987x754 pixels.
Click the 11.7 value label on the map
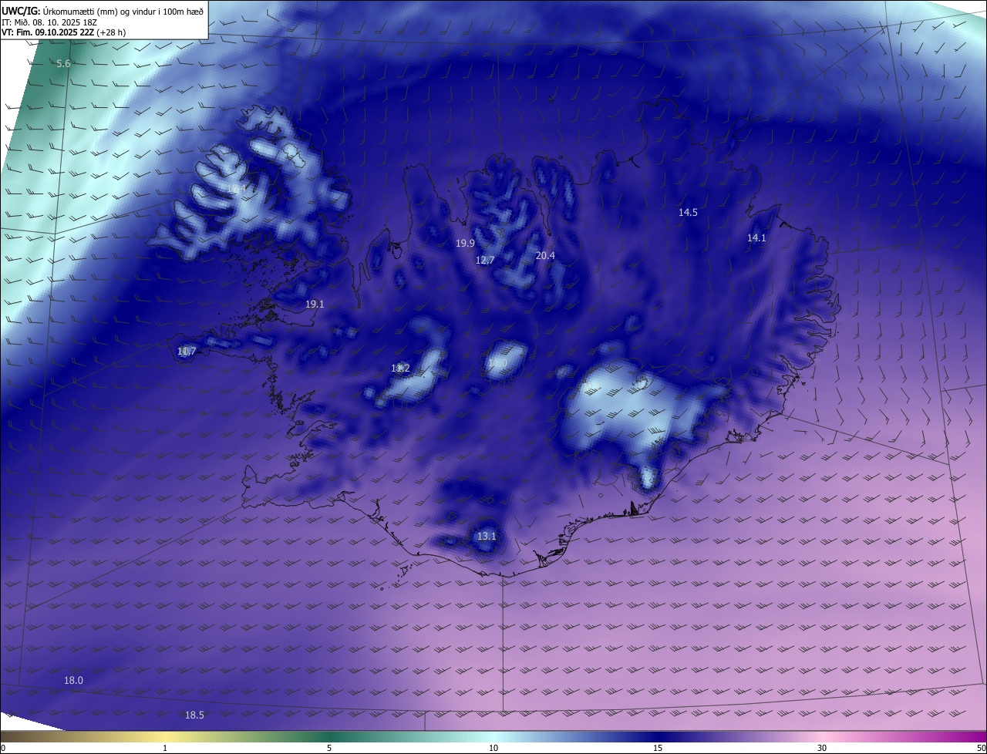click(x=187, y=351)
